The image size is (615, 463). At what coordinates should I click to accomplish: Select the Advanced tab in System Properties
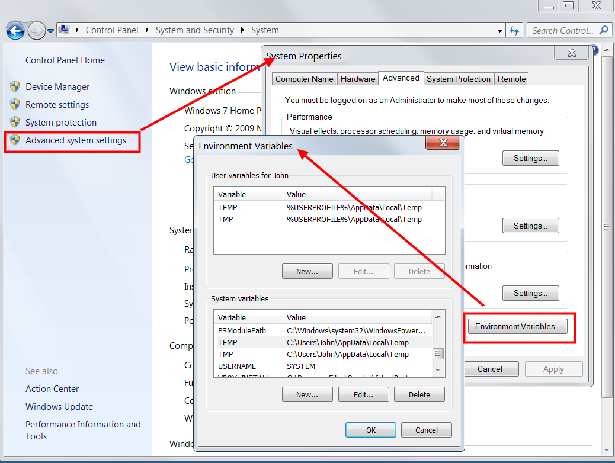click(x=401, y=78)
